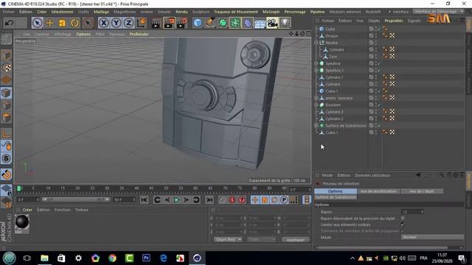The width and height of the screenshot is (472, 265).
Task: Open the 'Objet (Rel)' coordinate dropdown
Action: click(x=228, y=239)
